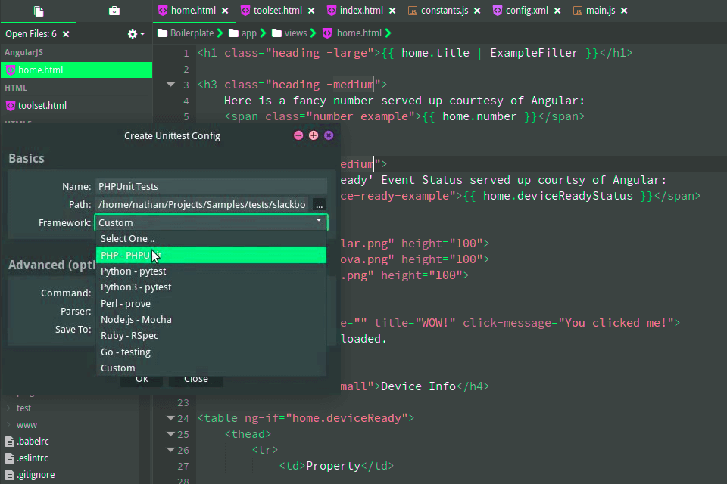The height and width of the screenshot is (484, 727).
Task: Confirm the dialog with the Ok button
Action: coord(142,380)
